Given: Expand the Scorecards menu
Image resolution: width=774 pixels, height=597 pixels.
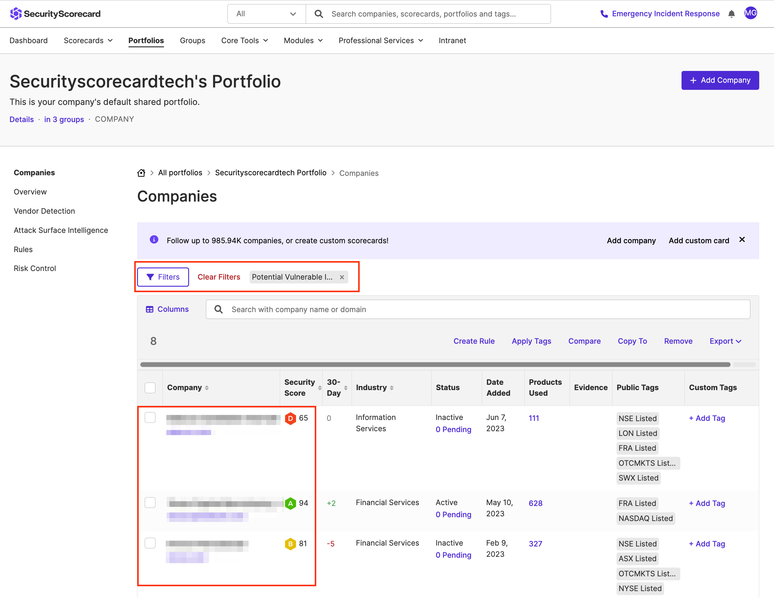Looking at the screenshot, I should (x=88, y=40).
